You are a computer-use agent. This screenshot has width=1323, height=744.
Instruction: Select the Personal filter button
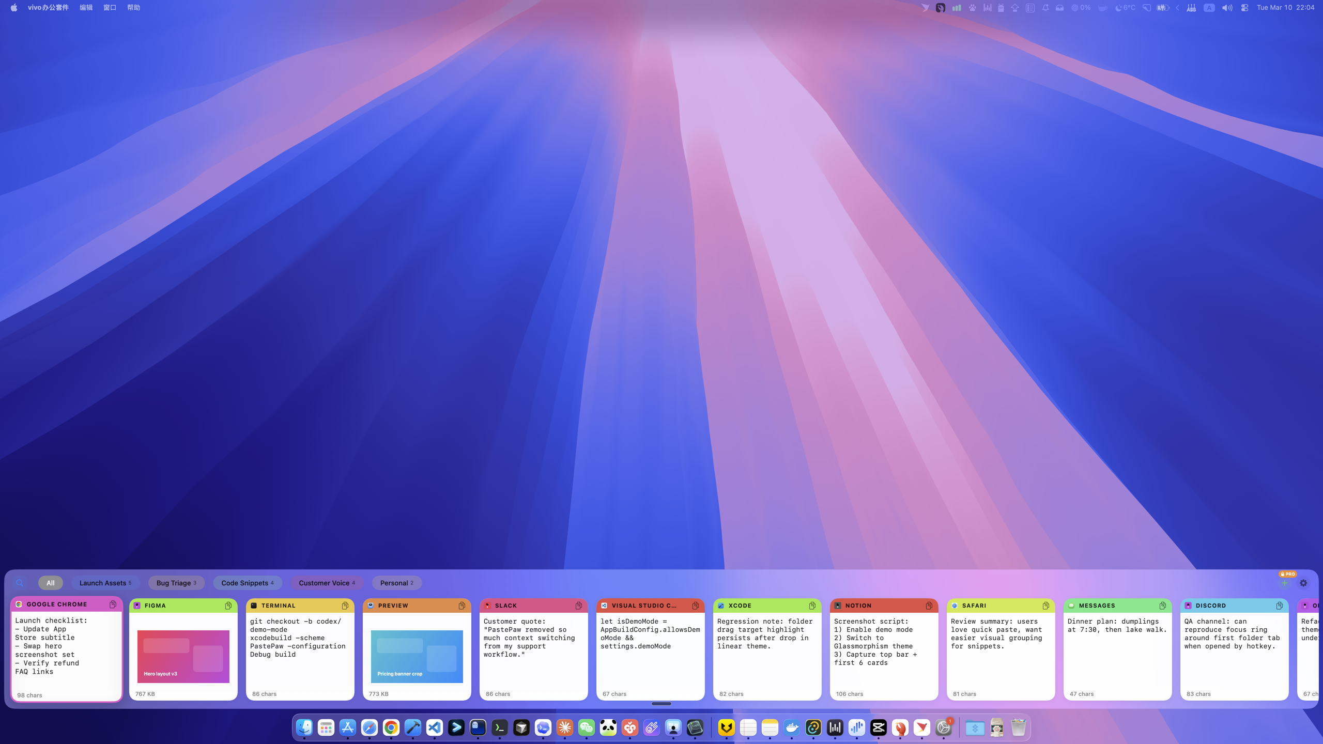tap(396, 583)
